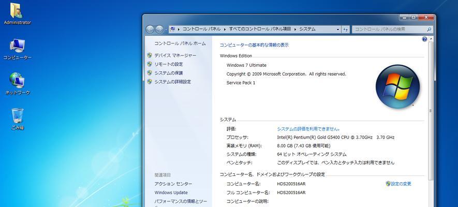Viewport: 458px width, 207px height.
Task: Click the shield icon beside リモートの設定
Action: click(150, 64)
